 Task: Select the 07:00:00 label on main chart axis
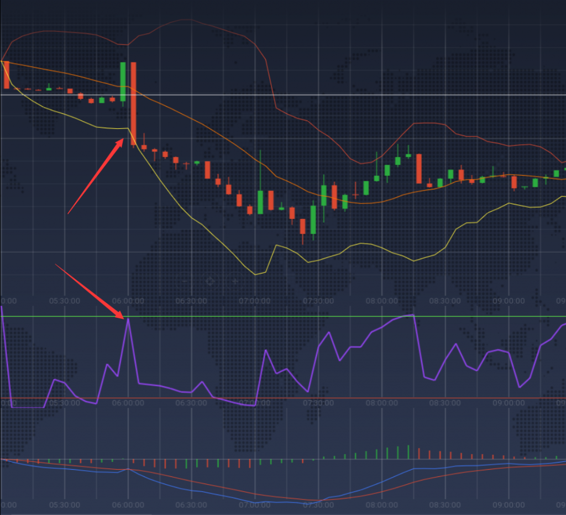(x=255, y=301)
